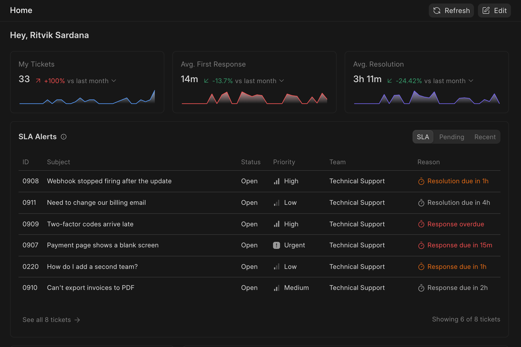
Task: Switch to the SLA tab
Action: point(423,137)
